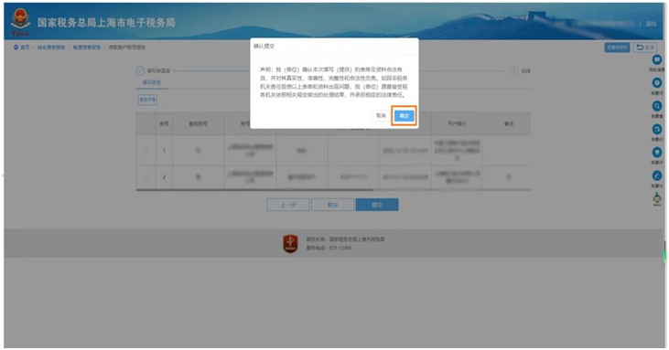Screen dimensions: 669x350
Task: Click the return button with back arrow
Action: 645,48
